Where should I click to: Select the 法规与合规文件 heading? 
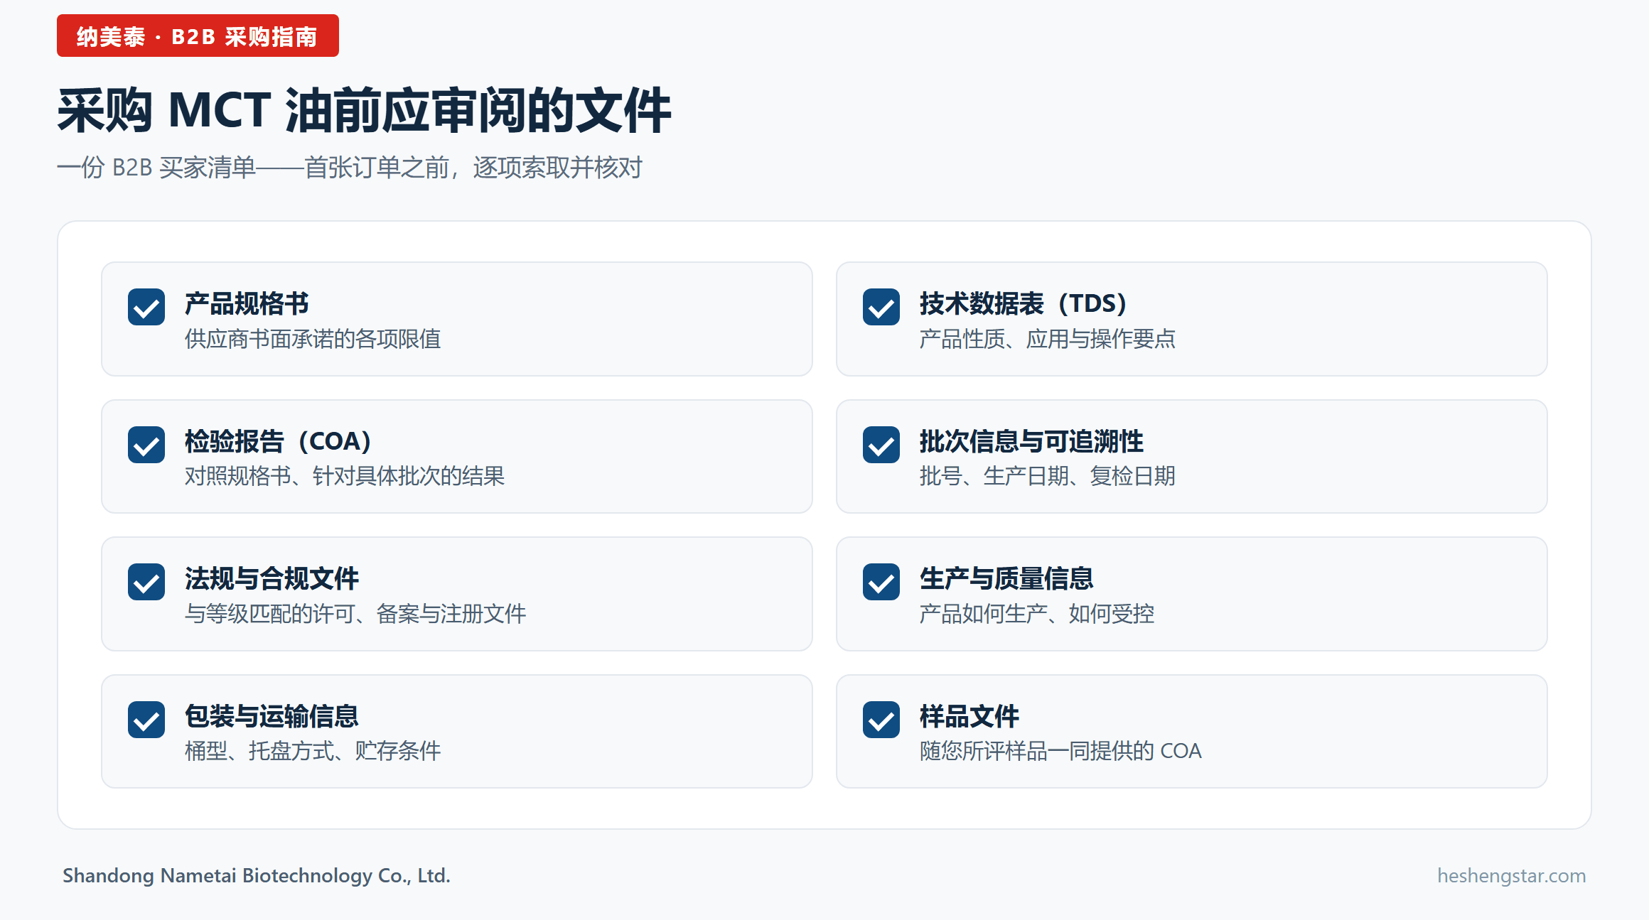coord(272,578)
